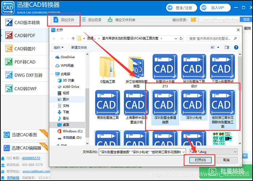This screenshot has height=181, width=253.
Task: Select the D型施工图 folder
Action: click(108, 70)
